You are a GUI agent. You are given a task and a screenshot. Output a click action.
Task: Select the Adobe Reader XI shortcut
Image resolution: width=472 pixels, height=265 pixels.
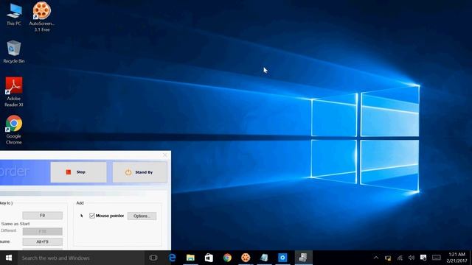point(14,92)
